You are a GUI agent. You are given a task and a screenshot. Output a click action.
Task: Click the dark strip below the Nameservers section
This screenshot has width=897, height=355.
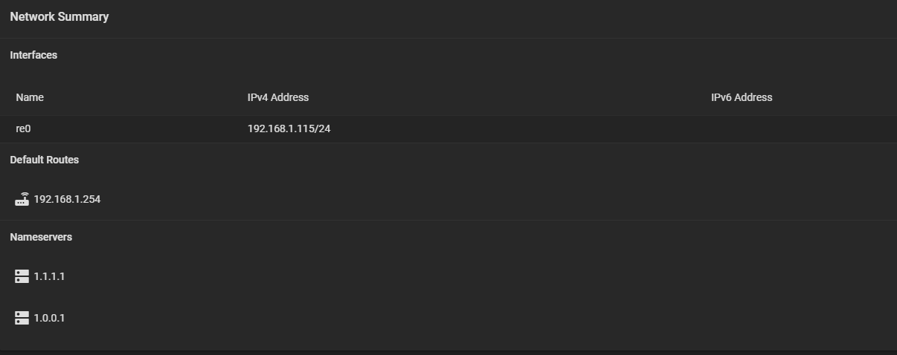[x=448, y=352]
